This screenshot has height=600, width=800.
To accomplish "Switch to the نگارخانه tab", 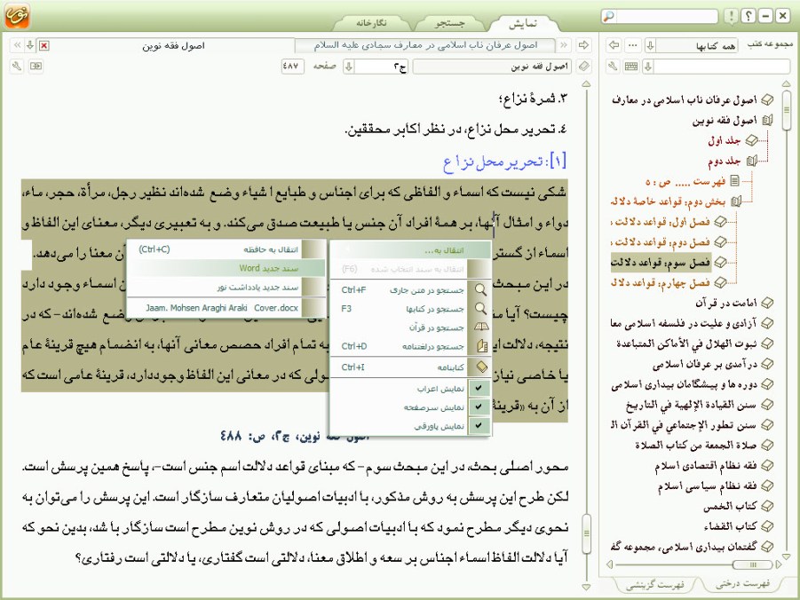I will 371,23.
